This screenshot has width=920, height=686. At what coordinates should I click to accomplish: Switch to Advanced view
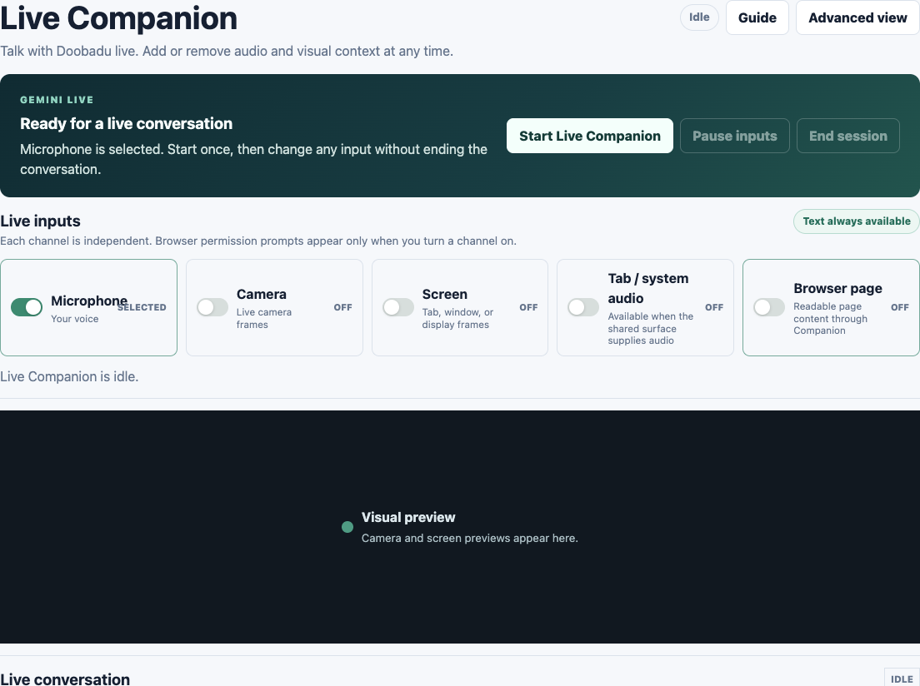point(857,17)
